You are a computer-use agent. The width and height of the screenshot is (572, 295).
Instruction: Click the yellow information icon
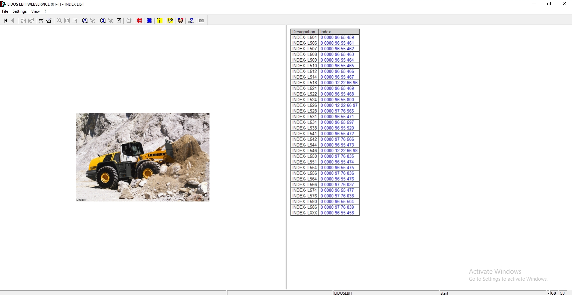click(160, 21)
